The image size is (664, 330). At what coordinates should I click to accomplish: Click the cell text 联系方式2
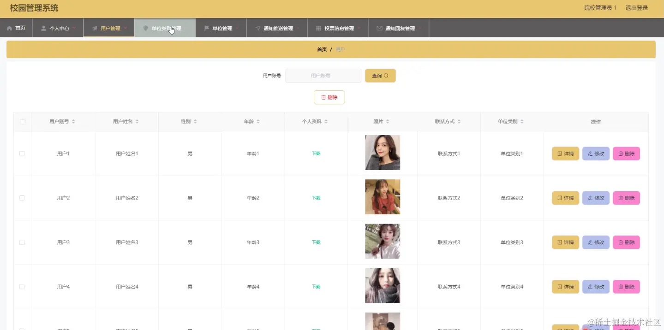pos(449,198)
